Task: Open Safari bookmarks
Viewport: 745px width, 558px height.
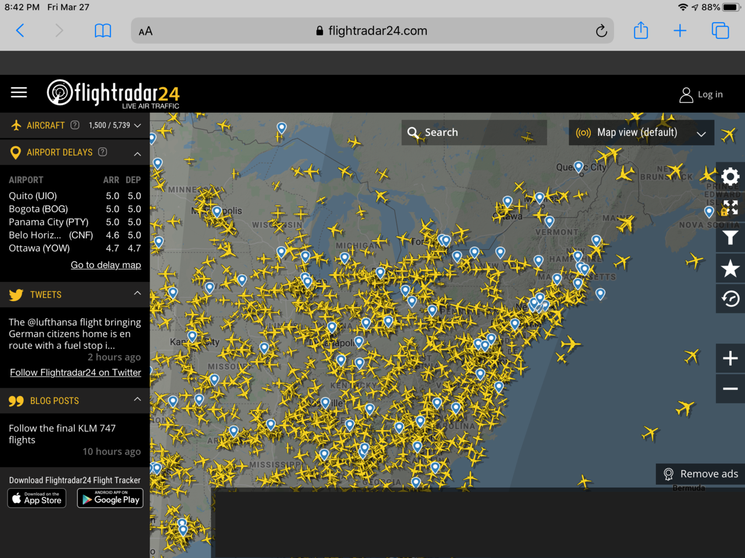Action: (x=103, y=31)
